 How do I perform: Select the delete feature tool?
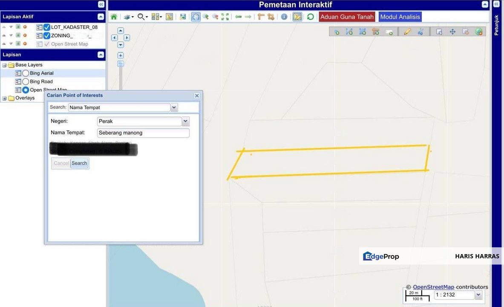click(465, 32)
